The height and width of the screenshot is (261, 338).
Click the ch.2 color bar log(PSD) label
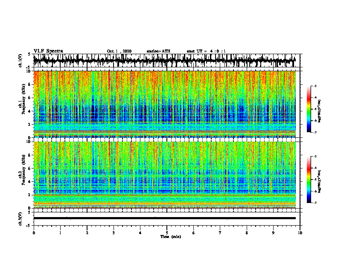[x=320, y=181]
